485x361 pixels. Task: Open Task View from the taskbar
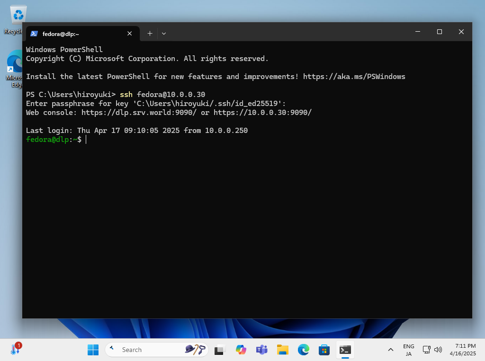[x=220, y=350]
